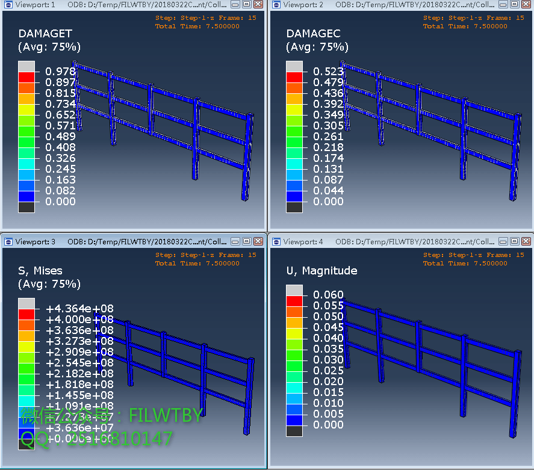Screen dimensions: 534x470
Task: Select the Viewport: 2 title bar
Action: (x=402, y=5)
